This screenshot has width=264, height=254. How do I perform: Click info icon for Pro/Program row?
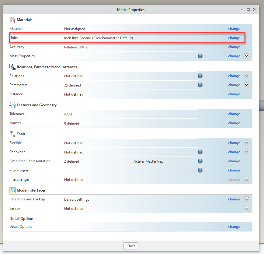click(x=200, y=170)
